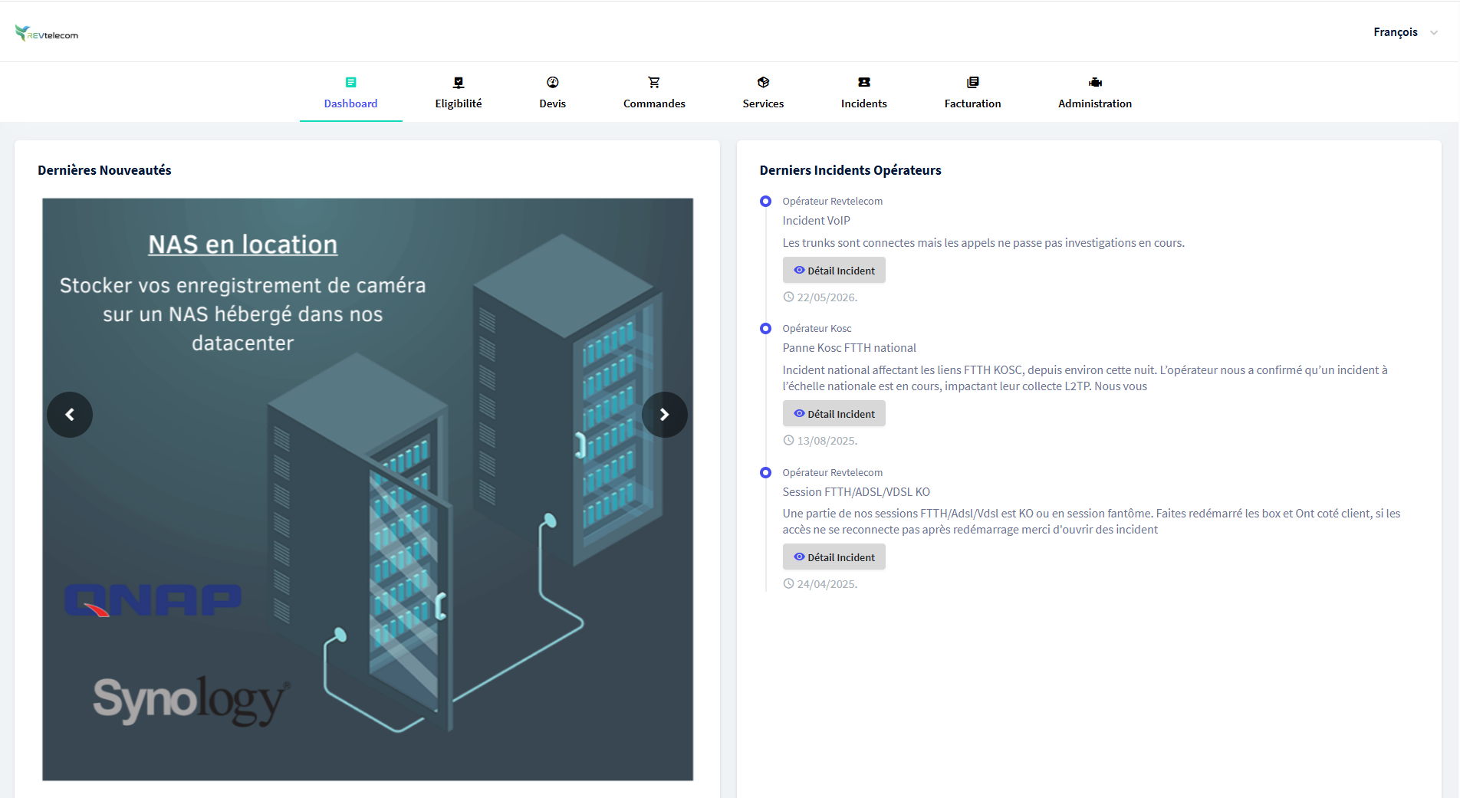
Task: Open the Commandes tab
Action: pyautogui.click(x=654, y=93)
